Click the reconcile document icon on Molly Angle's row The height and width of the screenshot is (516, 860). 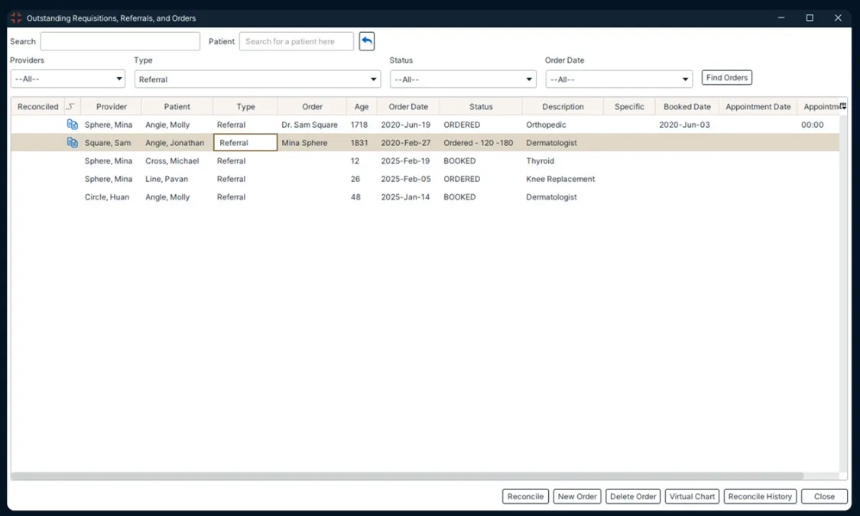coord(72,124)
